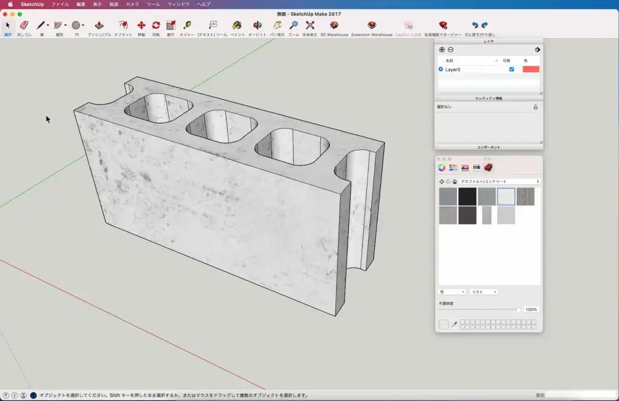Click the entity info details toggle icon
This screenshot has height=401, width=619.
536,107
